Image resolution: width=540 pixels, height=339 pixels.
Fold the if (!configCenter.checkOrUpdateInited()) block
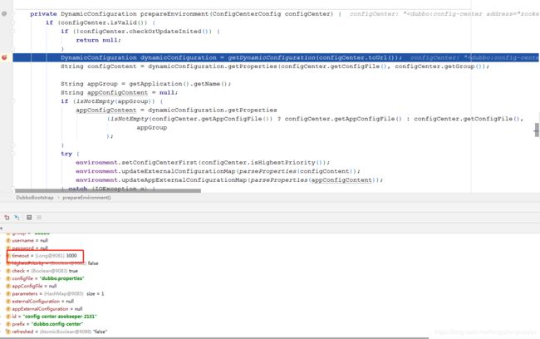[x=13, y=32]
